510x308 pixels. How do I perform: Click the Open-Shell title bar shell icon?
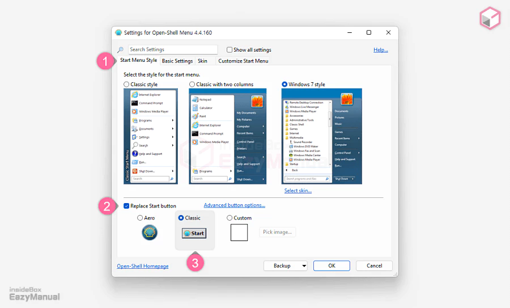pos(118,32)
